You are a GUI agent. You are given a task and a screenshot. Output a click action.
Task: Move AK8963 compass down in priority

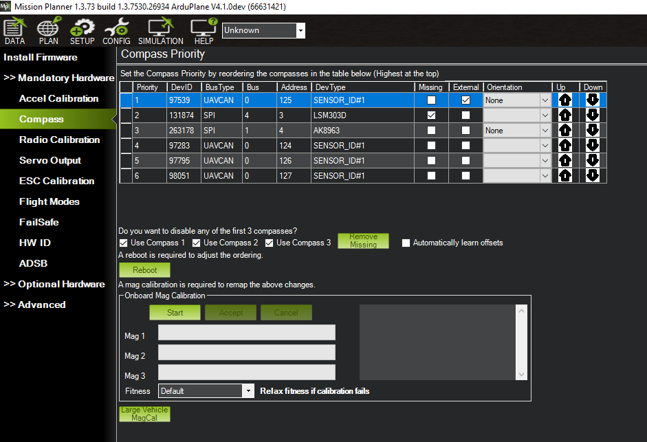click(x=593, y=131)
